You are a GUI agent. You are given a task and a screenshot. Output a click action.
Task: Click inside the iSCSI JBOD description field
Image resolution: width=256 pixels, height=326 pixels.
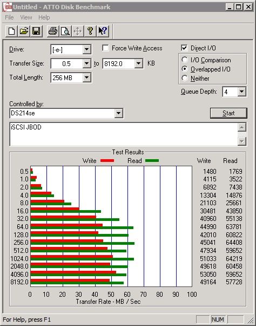pyautogui.click(x=124, y=134)
